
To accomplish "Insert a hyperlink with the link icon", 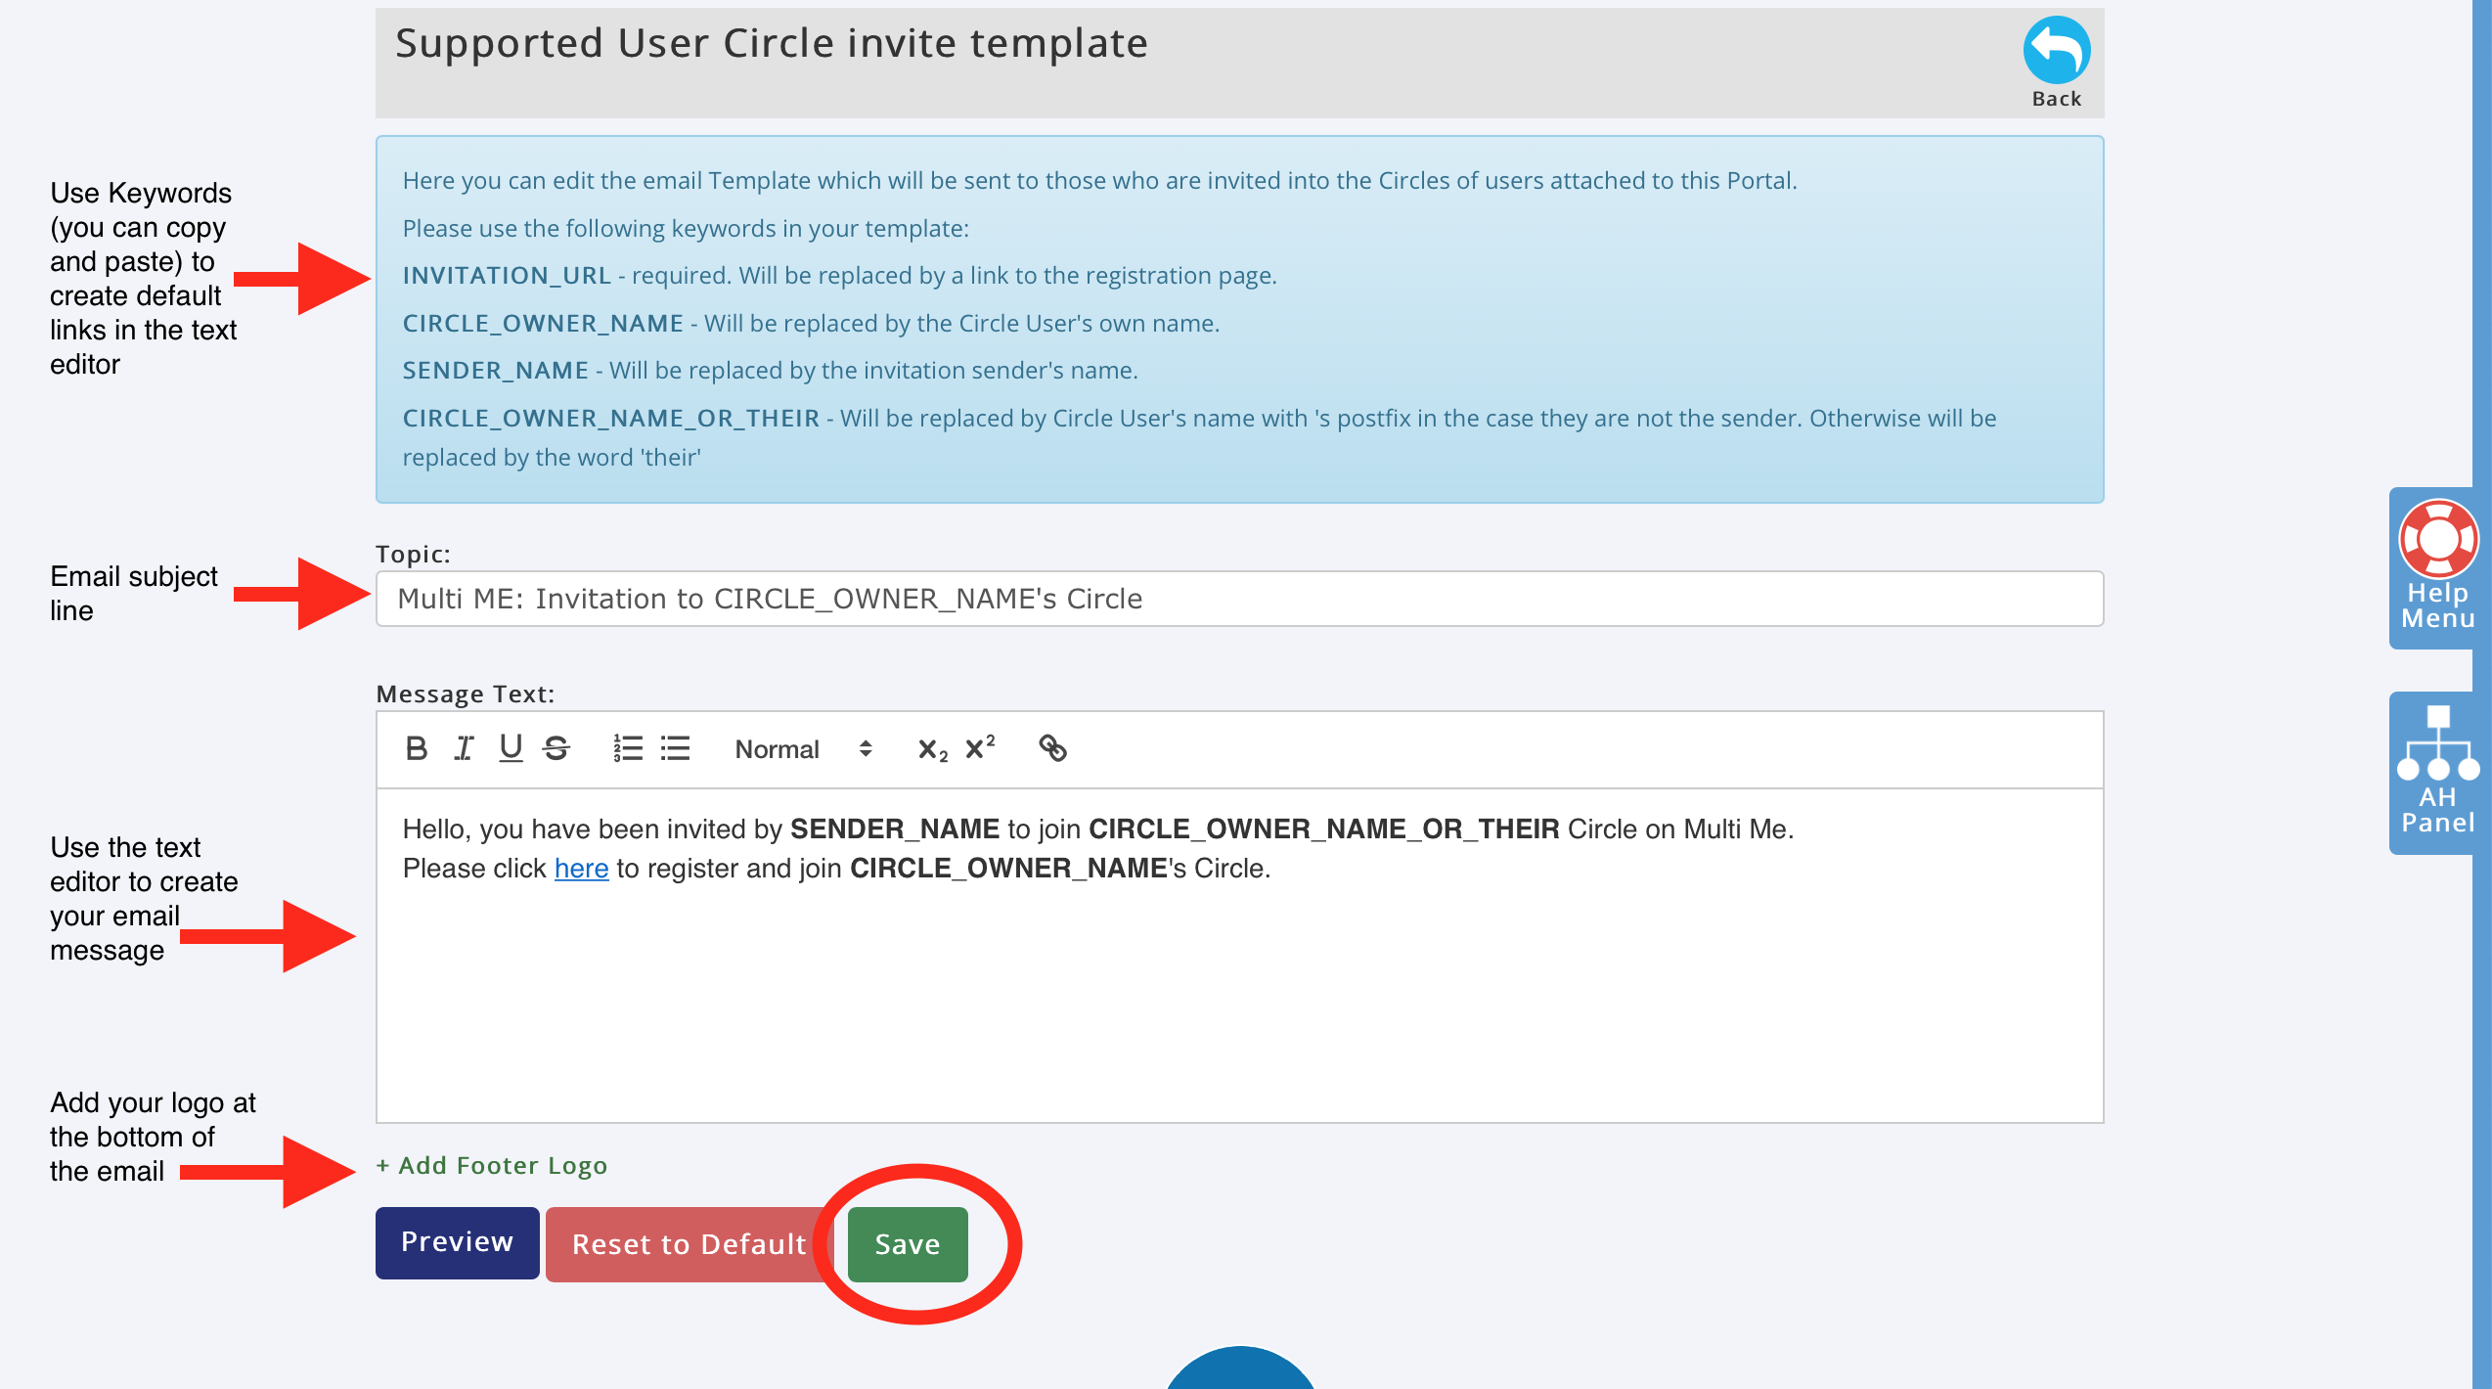I will tap(1052, 748).
